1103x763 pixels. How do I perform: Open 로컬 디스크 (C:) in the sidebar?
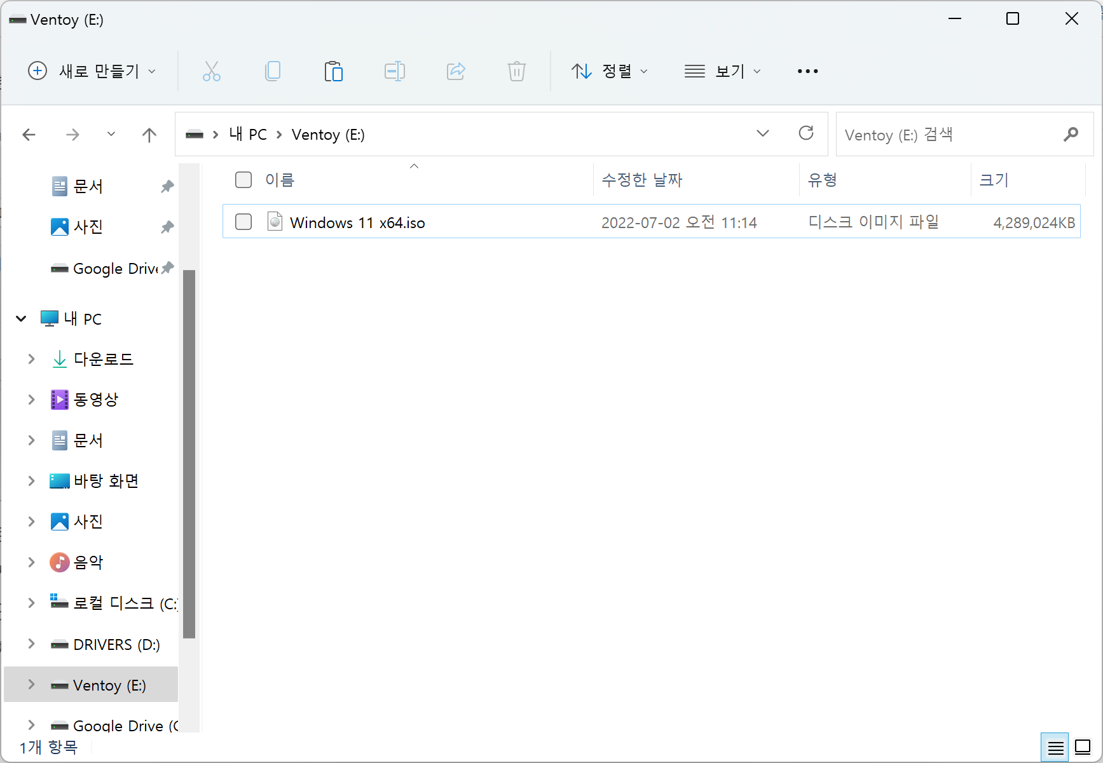[125, 604]
